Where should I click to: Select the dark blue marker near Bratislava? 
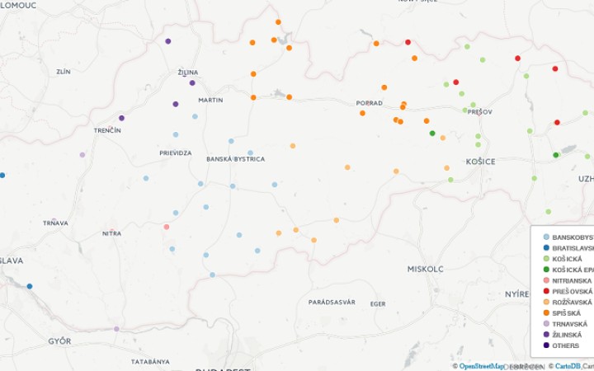(x=30, y=286)
